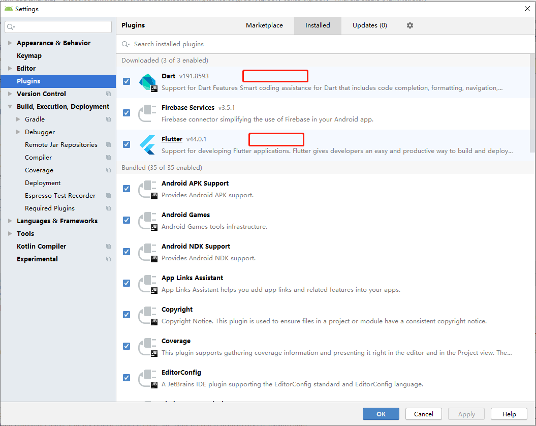
Task: Click the Android APK Support plugin icon
Action: pos(147,189)
